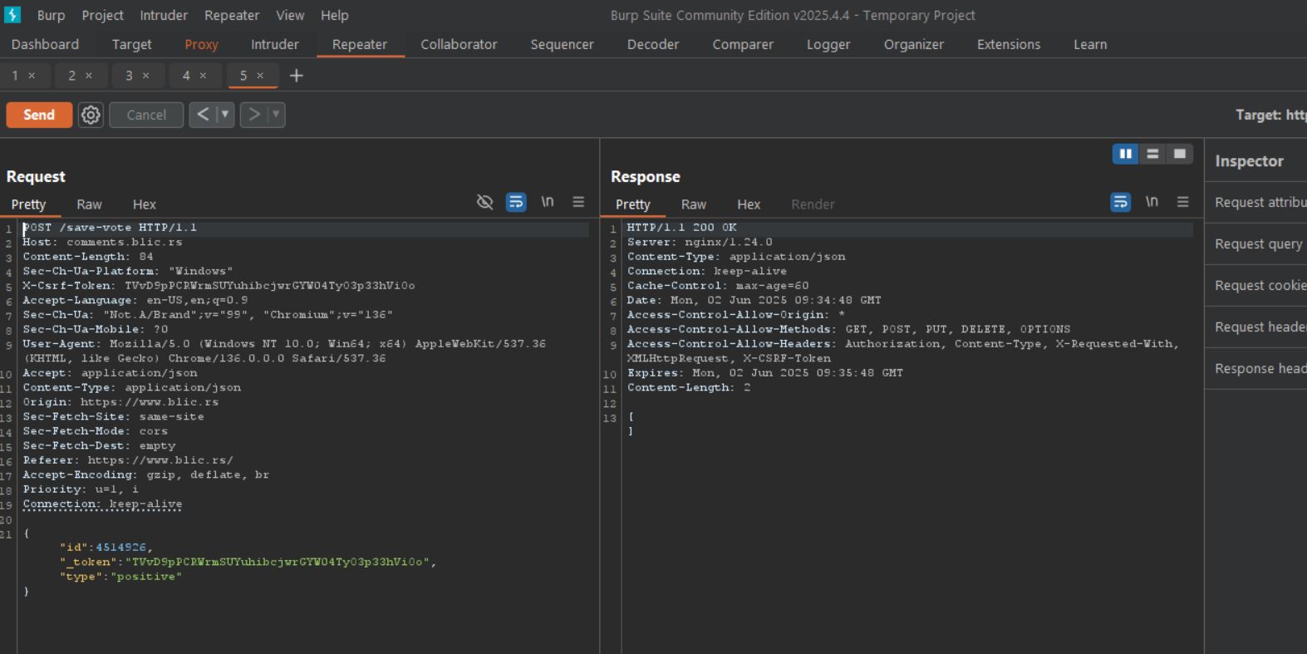Select Hex view in Response panel
This screenshot has width=1307, height=654.
749,204
